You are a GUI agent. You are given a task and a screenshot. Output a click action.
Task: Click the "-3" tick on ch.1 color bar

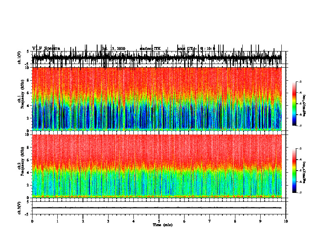point(300,82)
